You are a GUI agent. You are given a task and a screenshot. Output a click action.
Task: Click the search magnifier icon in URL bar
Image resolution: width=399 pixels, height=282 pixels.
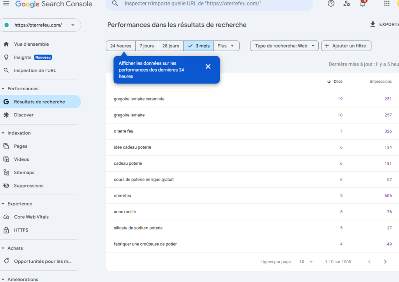115,4
